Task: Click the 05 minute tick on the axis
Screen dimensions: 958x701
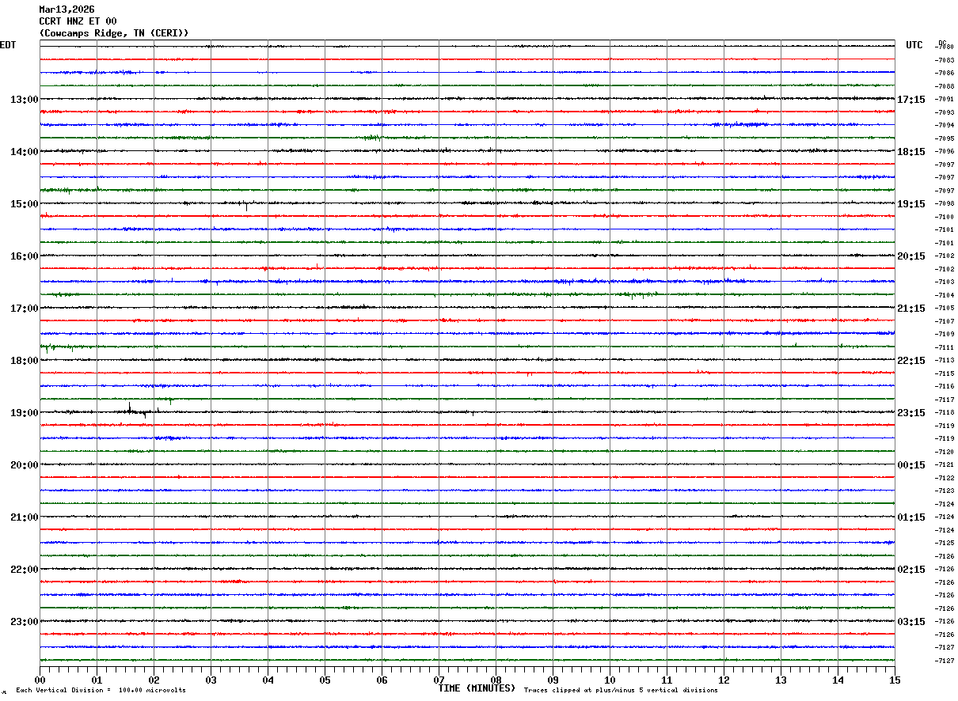Action: pos(325,680)
